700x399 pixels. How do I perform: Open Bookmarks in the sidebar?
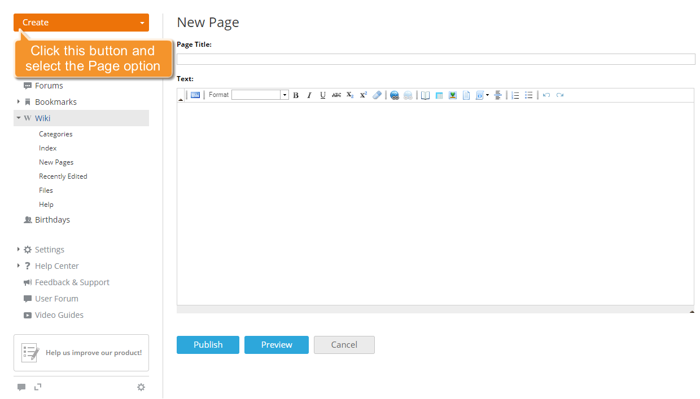56,102
